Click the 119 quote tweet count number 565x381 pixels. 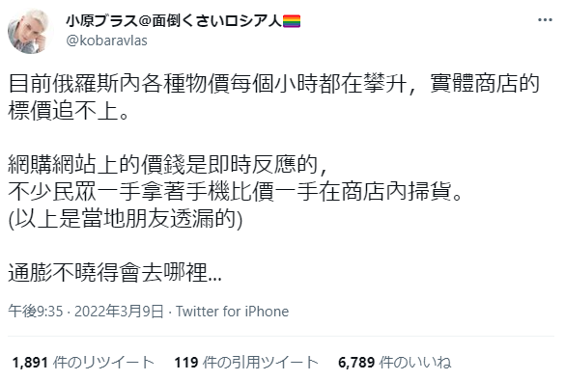click(186, 363)
